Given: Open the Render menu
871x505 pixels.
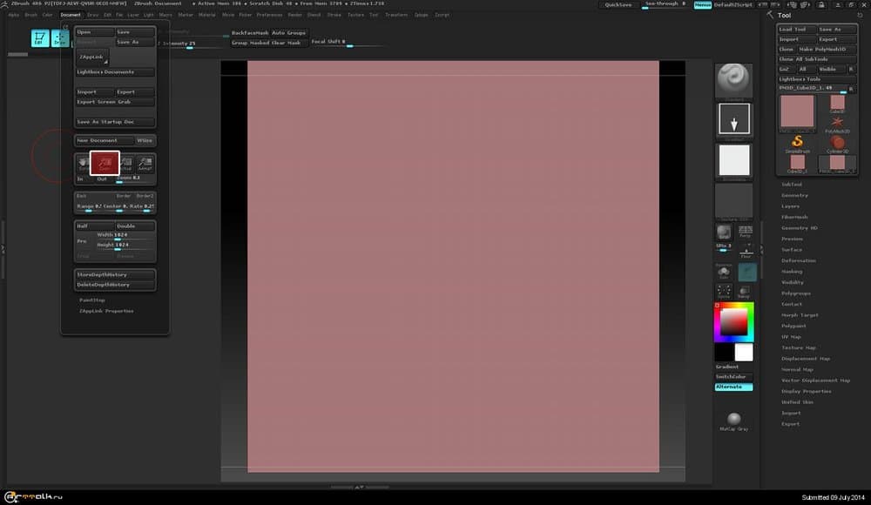Looking at the screenshot, I should 295,15.
